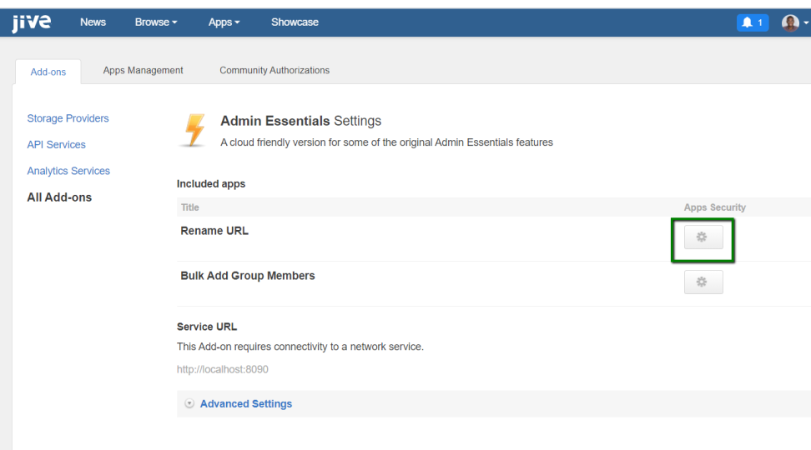Open the Showcase nav item
The image size is (811, 450).
coord(295,22)
